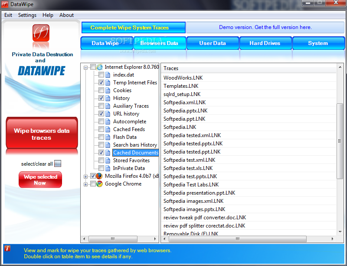The image size is (347, 266).
Task: Click the document icon beside InPrivate Data
Action: pos(108,168)
